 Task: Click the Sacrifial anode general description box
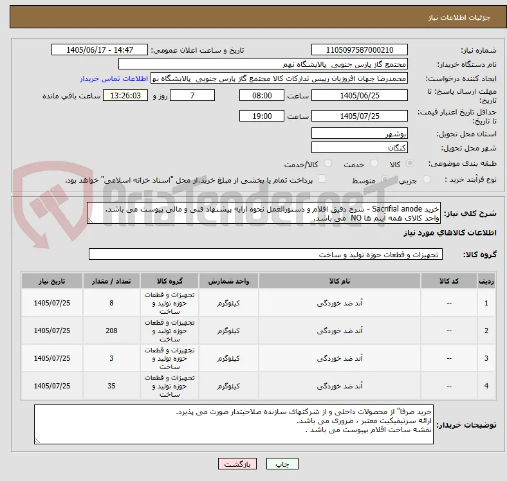click(264, 213)
